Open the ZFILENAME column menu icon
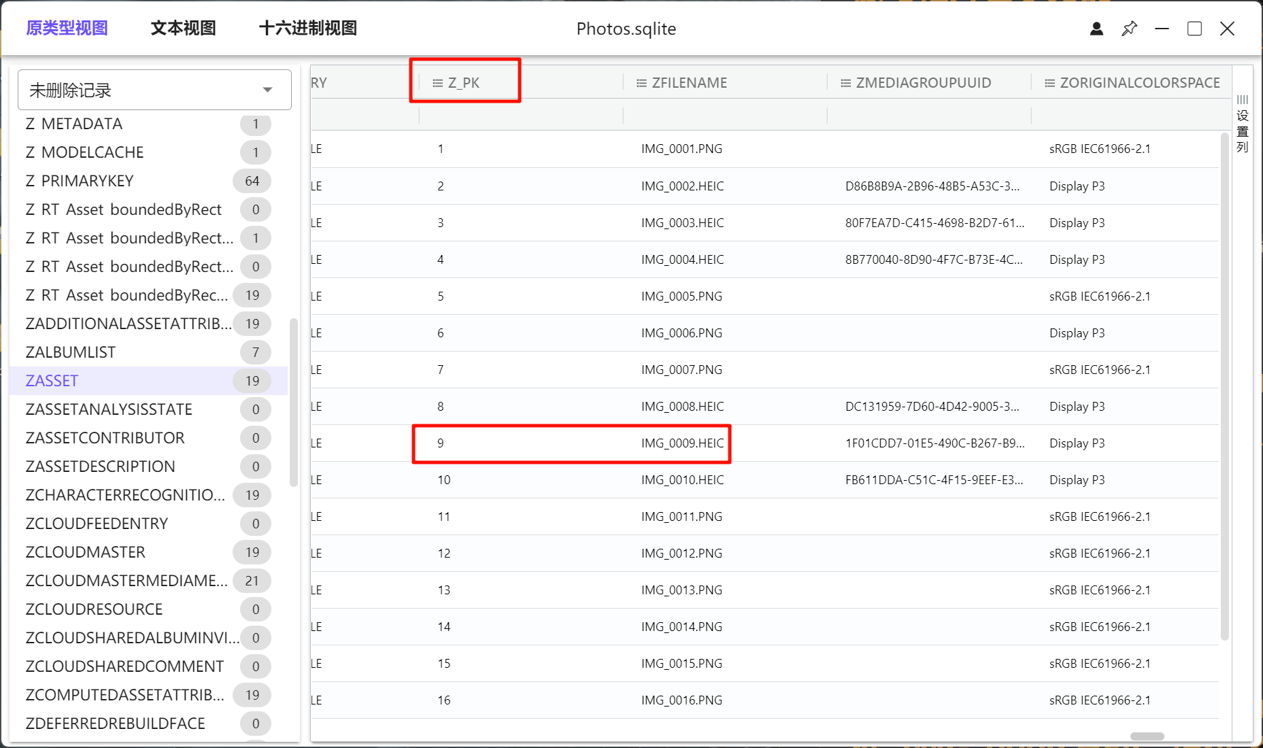The image size is (1263, 748). (641, 83)
